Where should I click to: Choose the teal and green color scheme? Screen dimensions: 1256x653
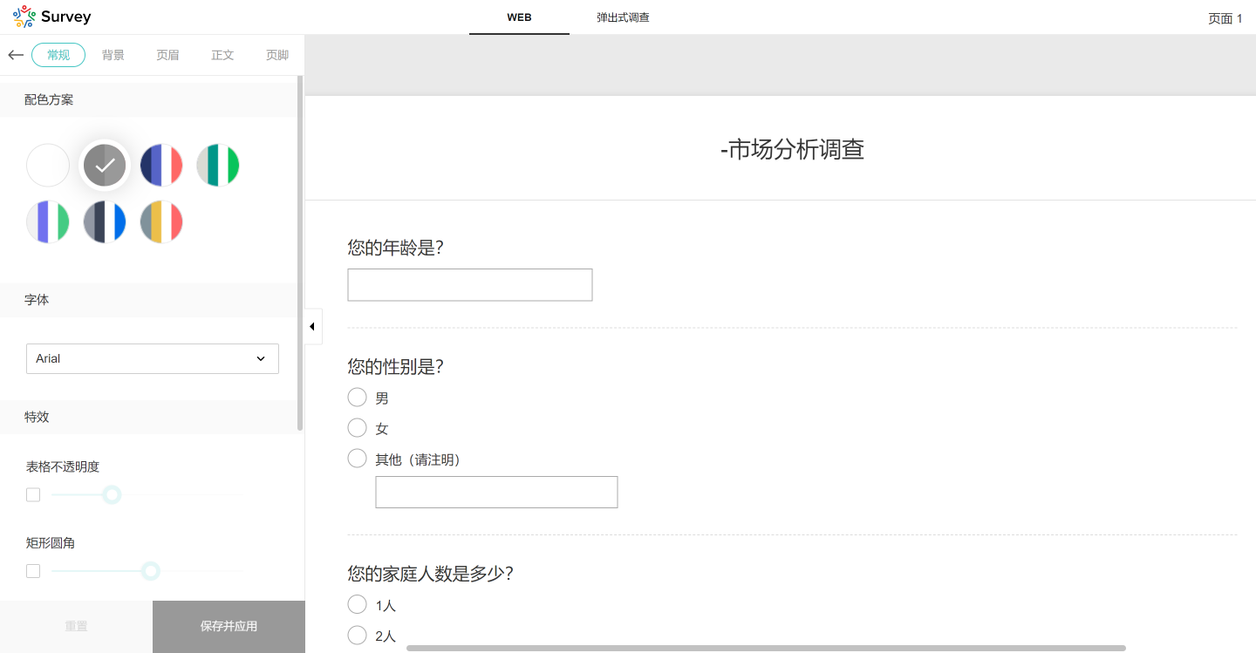218,166
